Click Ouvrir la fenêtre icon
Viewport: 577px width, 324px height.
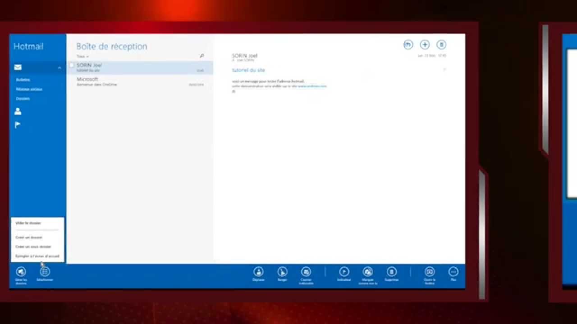coord(430,272)
